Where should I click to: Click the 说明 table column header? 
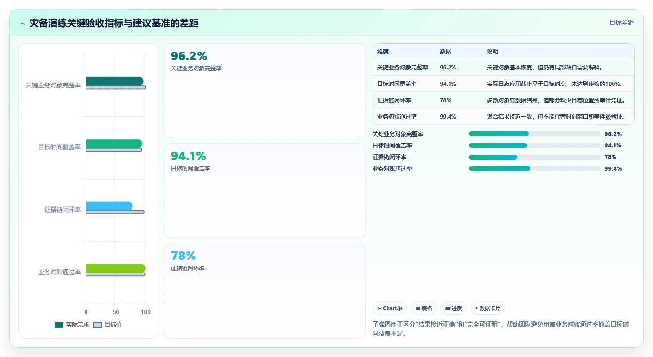492,52
